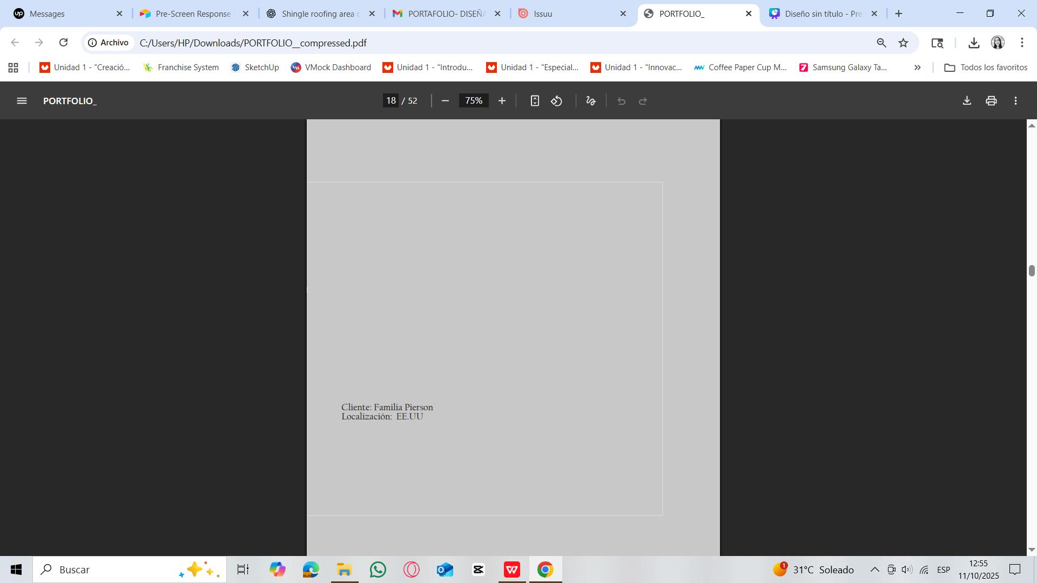Click the 75% zoom level field

pyautogui.click(x=474, y=101)
